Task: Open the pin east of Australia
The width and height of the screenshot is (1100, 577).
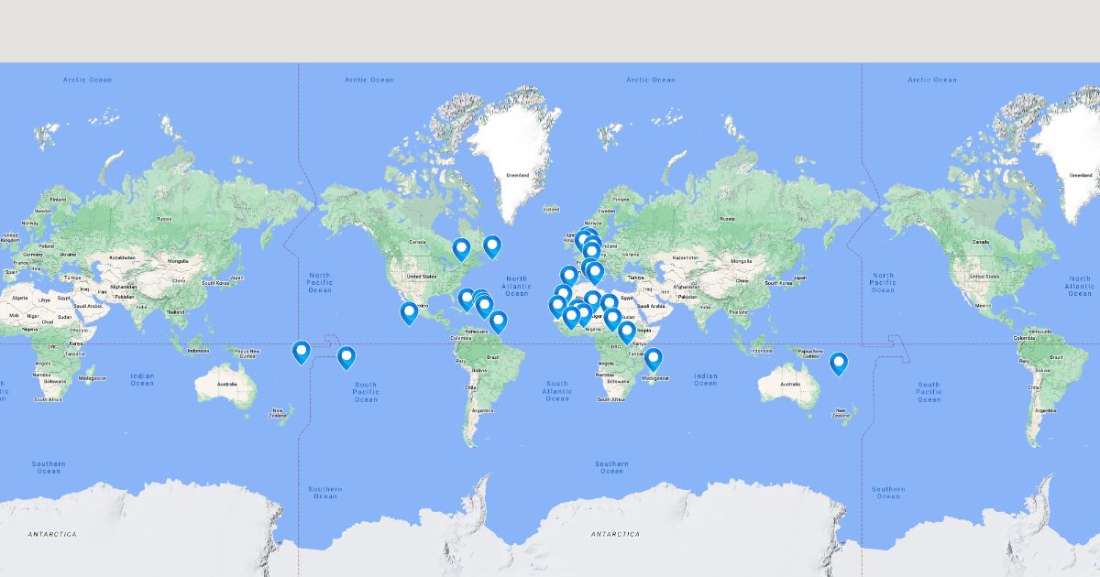Action: click(839, 365)
